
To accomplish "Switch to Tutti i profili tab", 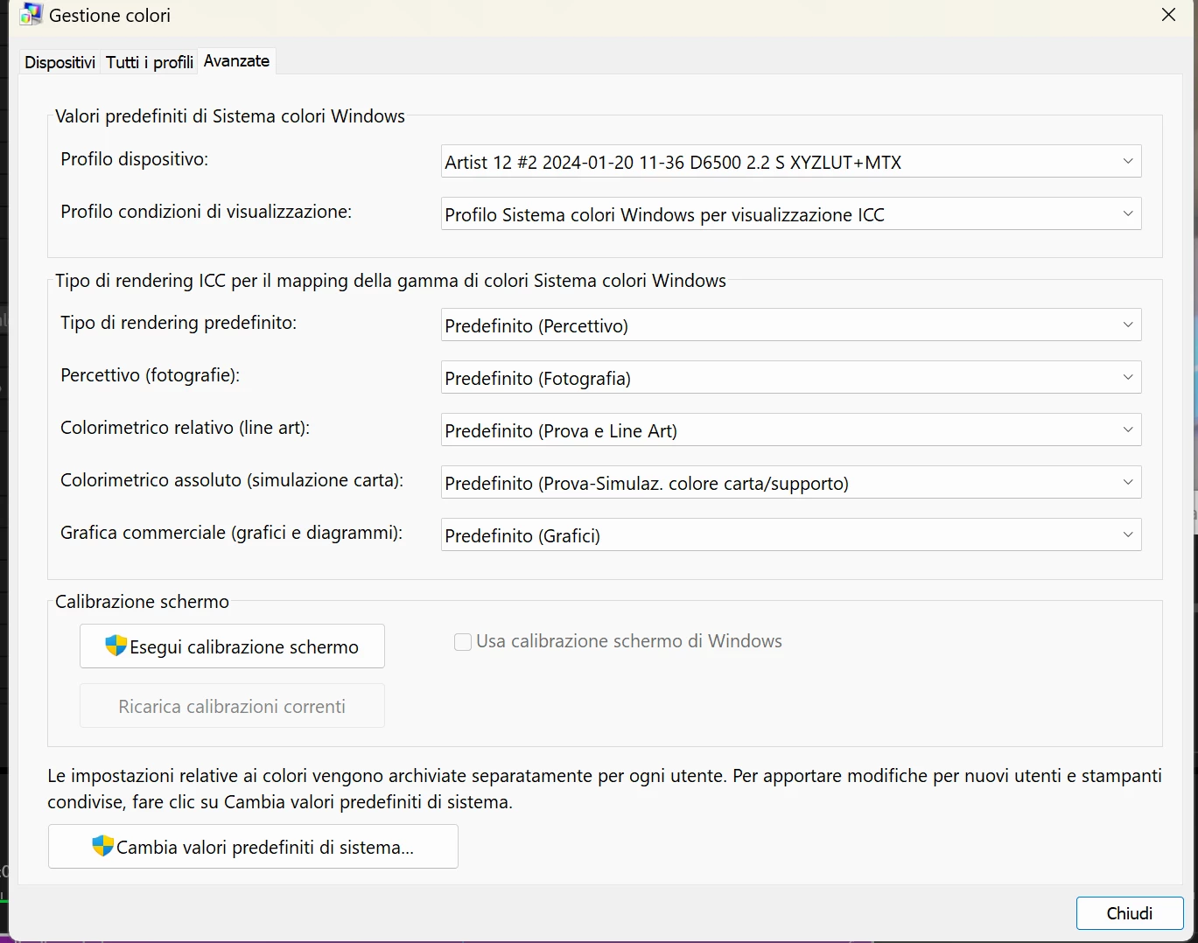I will pos(150,62).
